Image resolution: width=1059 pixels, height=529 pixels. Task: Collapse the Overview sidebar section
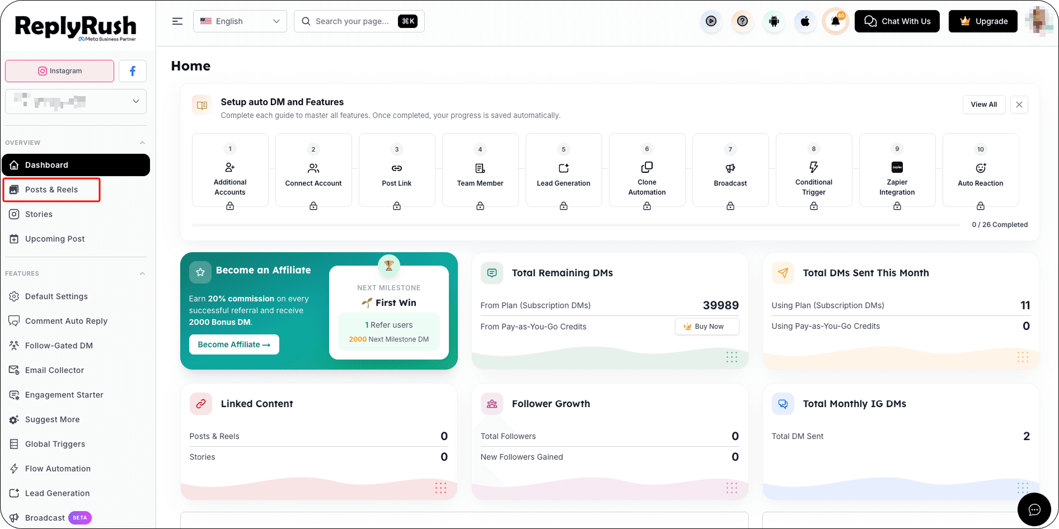(x=142, y=143)
